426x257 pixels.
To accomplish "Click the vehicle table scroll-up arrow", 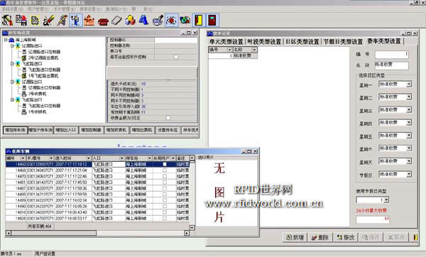I will coord(192,158).
